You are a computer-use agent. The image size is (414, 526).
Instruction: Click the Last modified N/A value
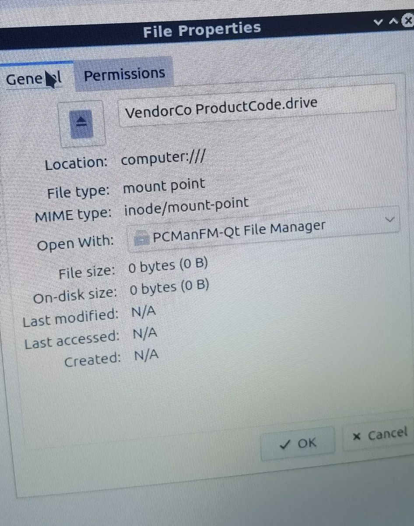144,313
